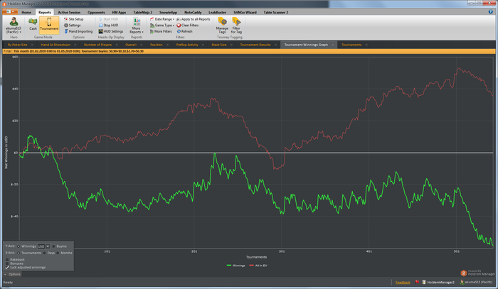Open the HM Apps ribbon tab

pyautogui.click(x=119, y=12)
